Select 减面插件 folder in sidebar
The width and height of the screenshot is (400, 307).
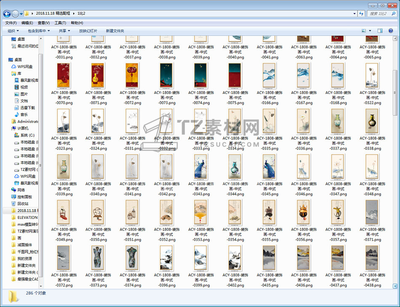point(22,245)
